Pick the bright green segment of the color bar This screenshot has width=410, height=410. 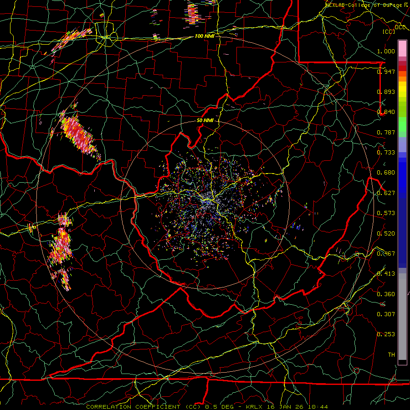[x=402, y=124]
